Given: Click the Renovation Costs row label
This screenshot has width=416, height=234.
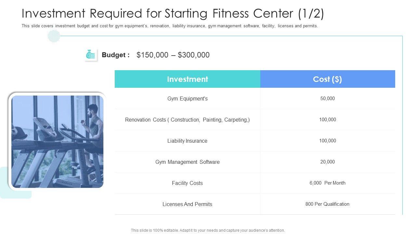Looking at the screenshot, I should (188, 120).
